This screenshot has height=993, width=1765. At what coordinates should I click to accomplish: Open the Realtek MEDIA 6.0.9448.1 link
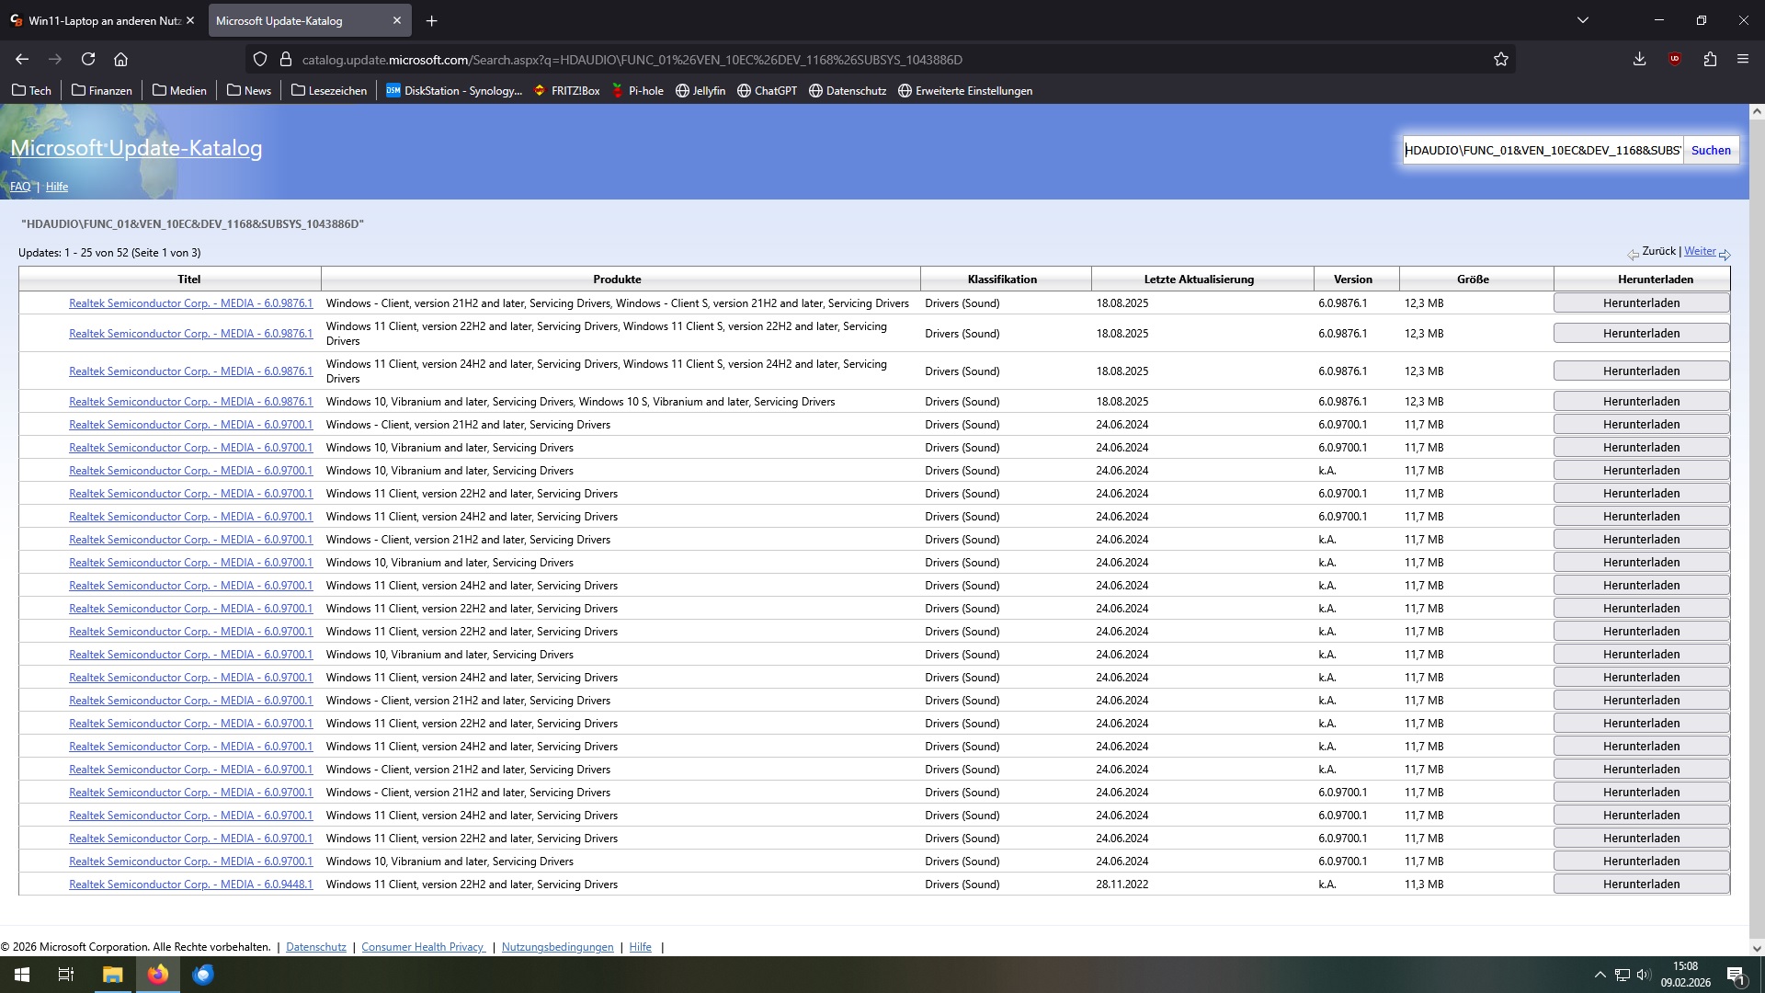(x=190, y=885)
